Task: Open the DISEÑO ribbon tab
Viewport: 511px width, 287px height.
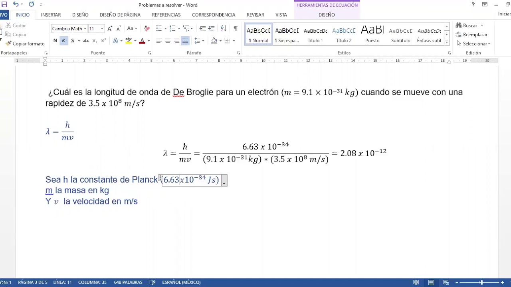Action: click(x=80, y=15)
